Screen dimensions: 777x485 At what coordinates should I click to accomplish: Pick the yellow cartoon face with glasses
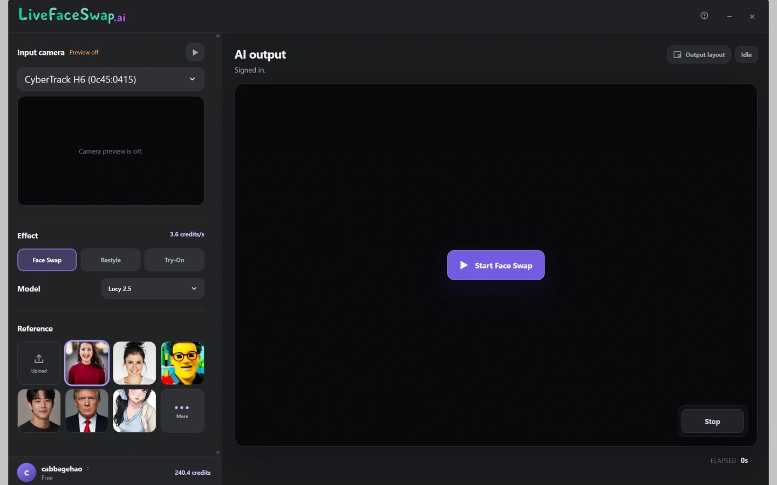(x=182, y=363)
